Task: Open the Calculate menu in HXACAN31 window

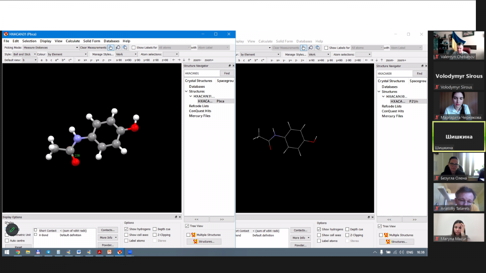Action: pos(73,41)
